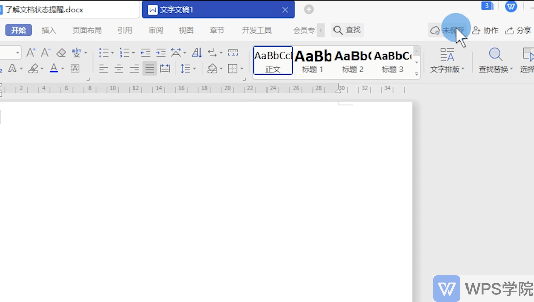534x302 pixels.
Task: Increase font size with A+ icon
Action: tap(31, 53)
